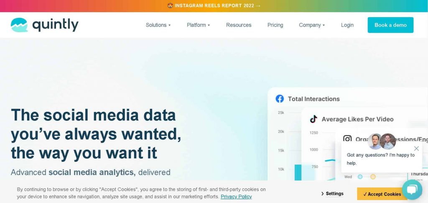Click the chat agents' avatar photo
This screenshot has height=203, width=428.
[x=382, y=142]
